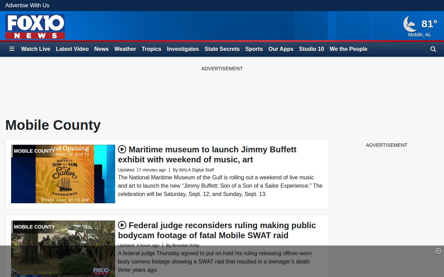Viewport: 444px width, 277px height.
Task: Click the 81° temperature reading
Action: 429,24
